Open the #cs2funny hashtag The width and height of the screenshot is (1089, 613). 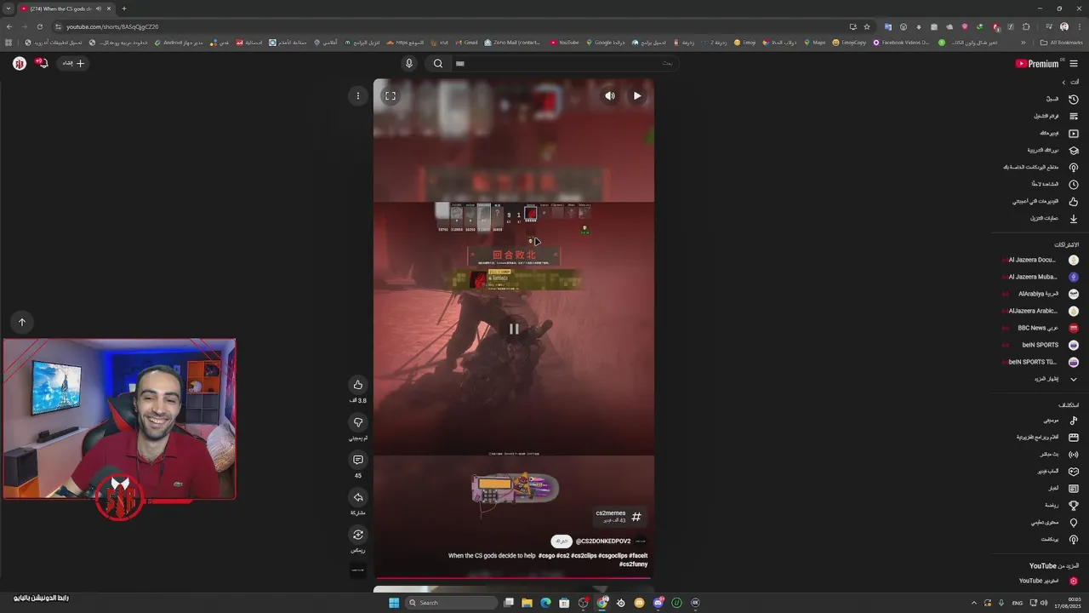[633, 564]
